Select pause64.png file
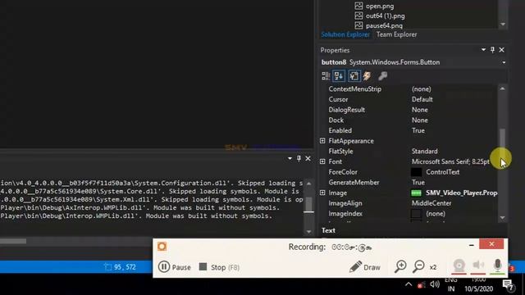This screenshot has height=295, width=525. pyautogui.click(x=384, y=25)
